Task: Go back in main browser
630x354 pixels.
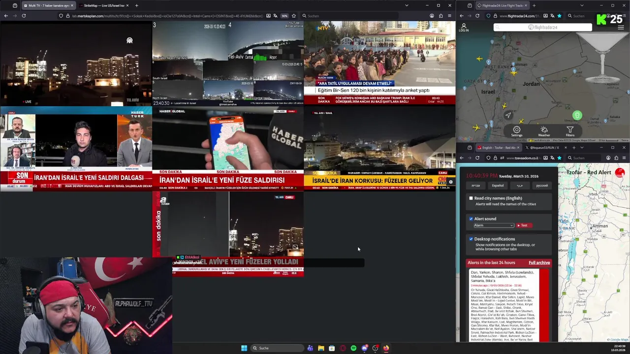Action: 6,16
